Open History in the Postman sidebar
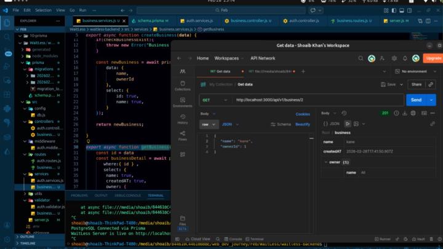The image size is (443, 249). coord(183,119)
